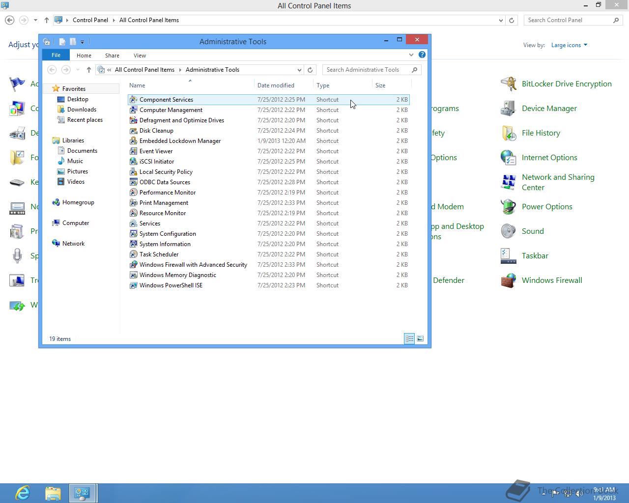Expand the Administrative Tools ribbon chevron
This screenshot has height=503, width=629.
(x=411, y=55)
